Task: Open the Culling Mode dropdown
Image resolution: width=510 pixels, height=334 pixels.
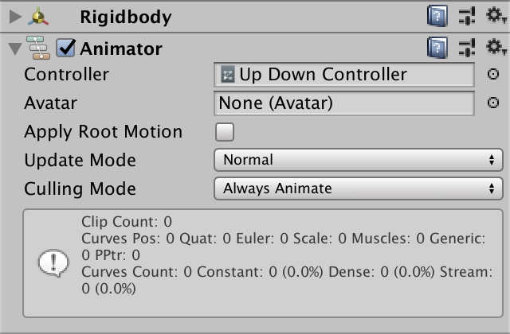Action: click(359, 188)
